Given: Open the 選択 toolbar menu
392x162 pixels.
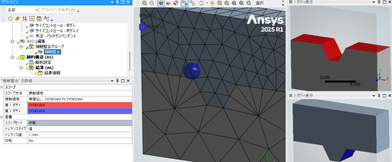Looking at the screenshot, I should (x=260, y=3).
